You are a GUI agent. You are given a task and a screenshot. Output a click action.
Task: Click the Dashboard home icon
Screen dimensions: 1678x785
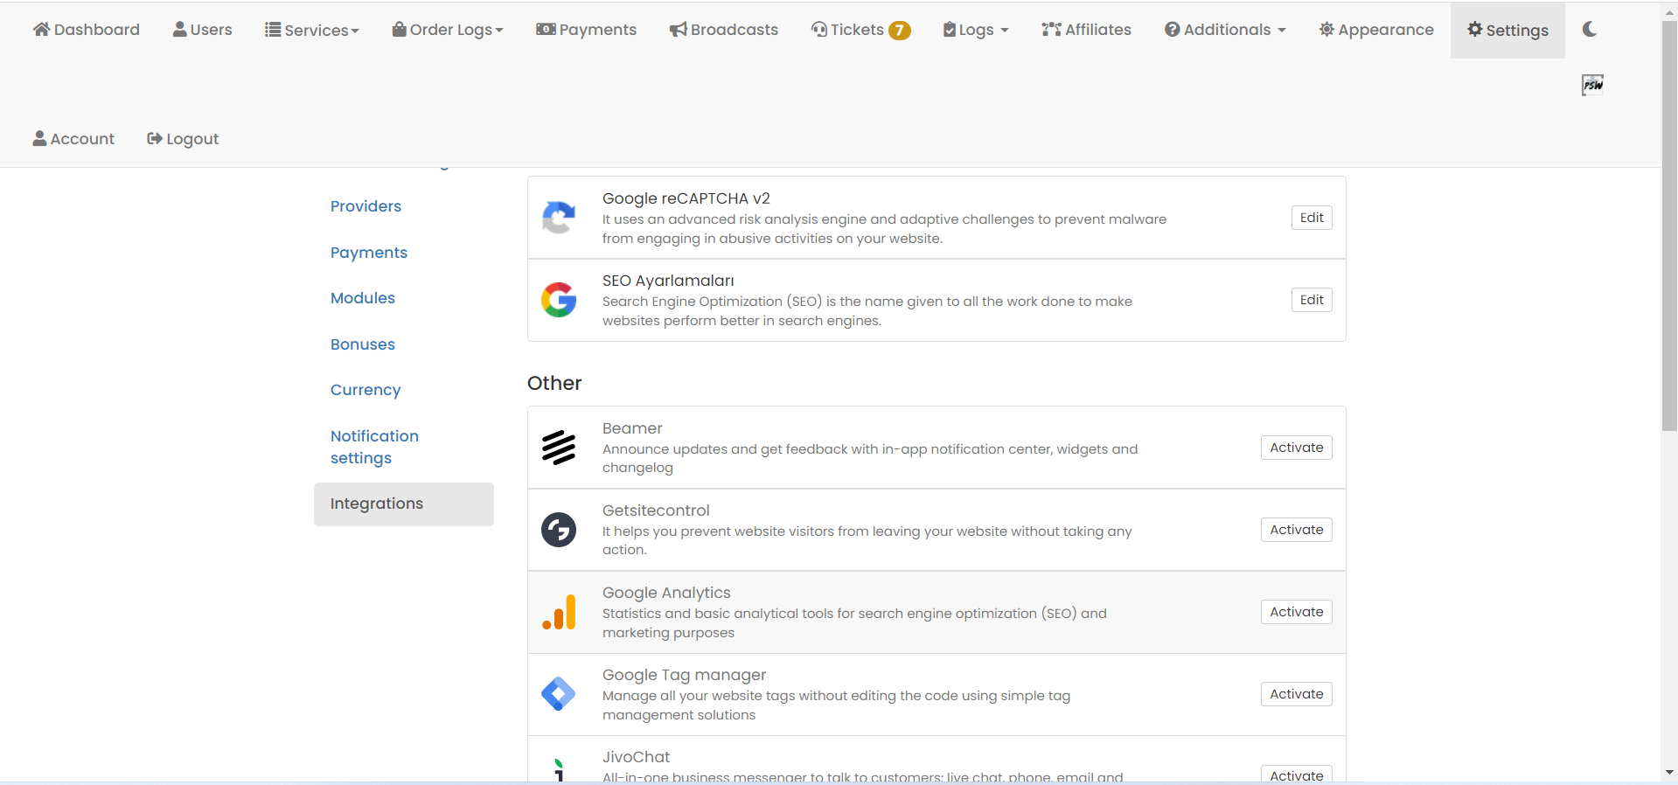pos(41,29)
